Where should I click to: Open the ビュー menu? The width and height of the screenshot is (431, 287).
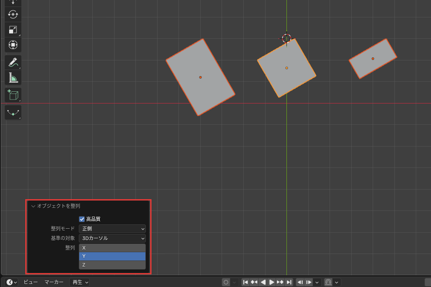click(30, 282)
